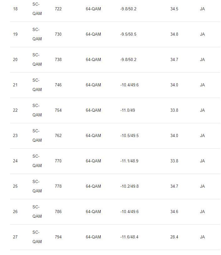
Task: Select channel number 26 cell
Action: [15, 212]
